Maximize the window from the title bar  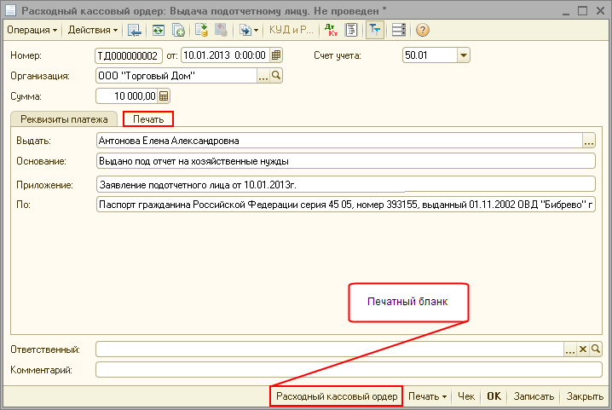(582, 10)
